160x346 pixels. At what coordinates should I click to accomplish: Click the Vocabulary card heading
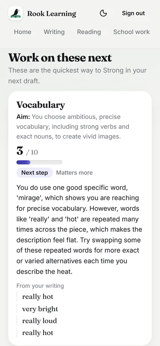click(41, 105)
